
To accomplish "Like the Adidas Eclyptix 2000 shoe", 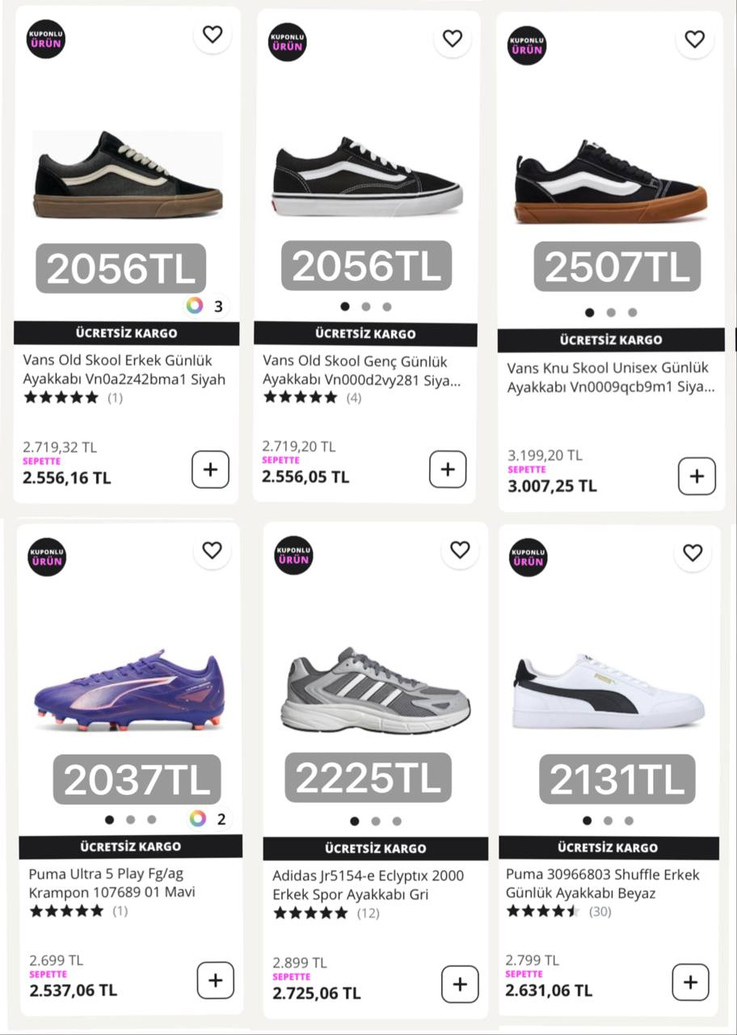I will 460,551.
